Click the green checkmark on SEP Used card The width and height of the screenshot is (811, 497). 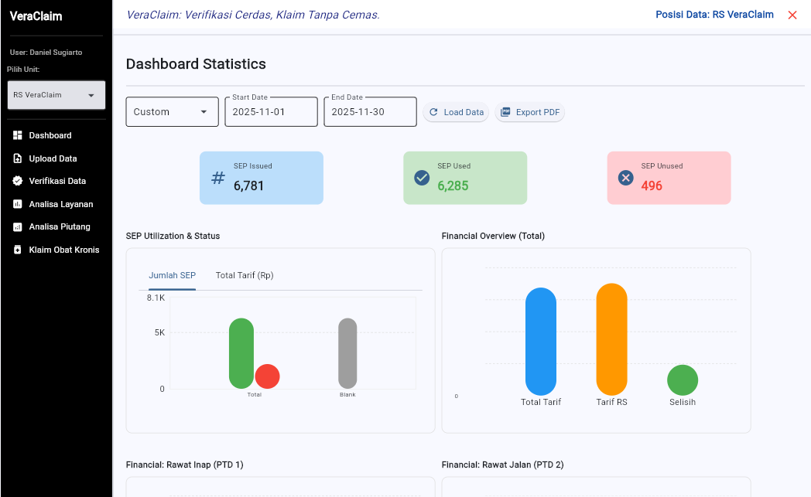[421, 178]
